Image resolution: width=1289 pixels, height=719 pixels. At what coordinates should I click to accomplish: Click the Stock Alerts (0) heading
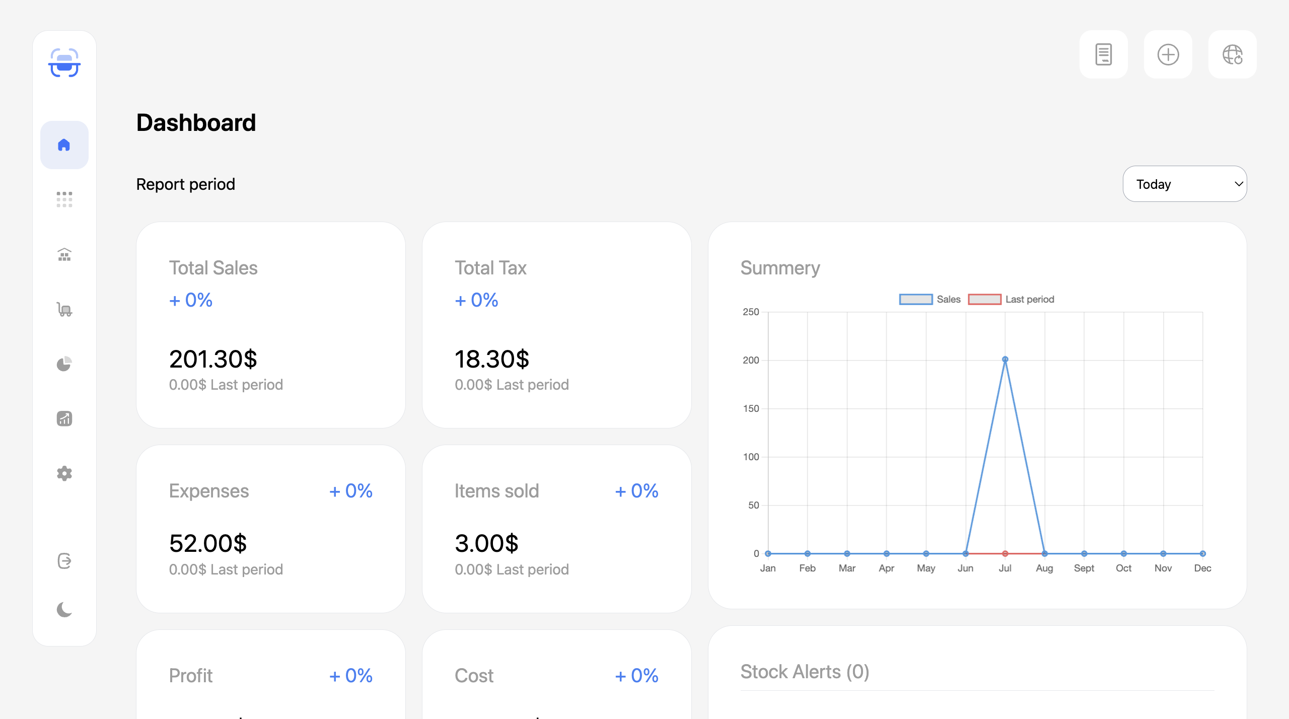pos(805,672)
